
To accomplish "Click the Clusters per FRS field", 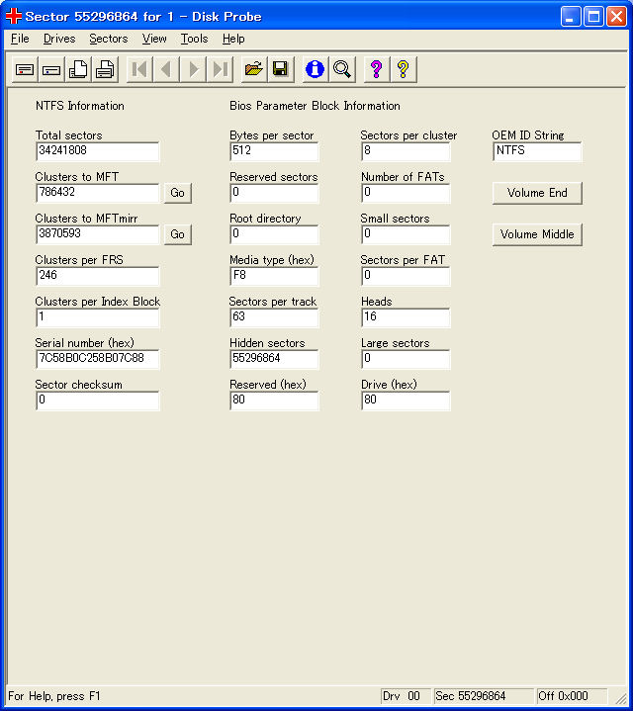I will coord(98,276).
